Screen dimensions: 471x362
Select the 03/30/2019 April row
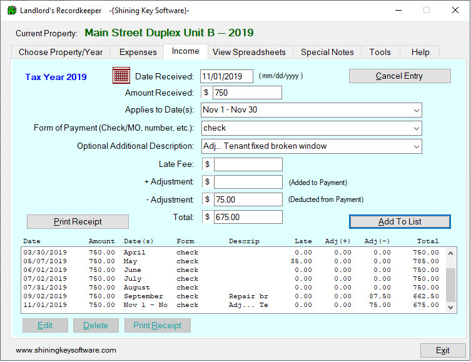pyautogui.click(x=231, y=253)
